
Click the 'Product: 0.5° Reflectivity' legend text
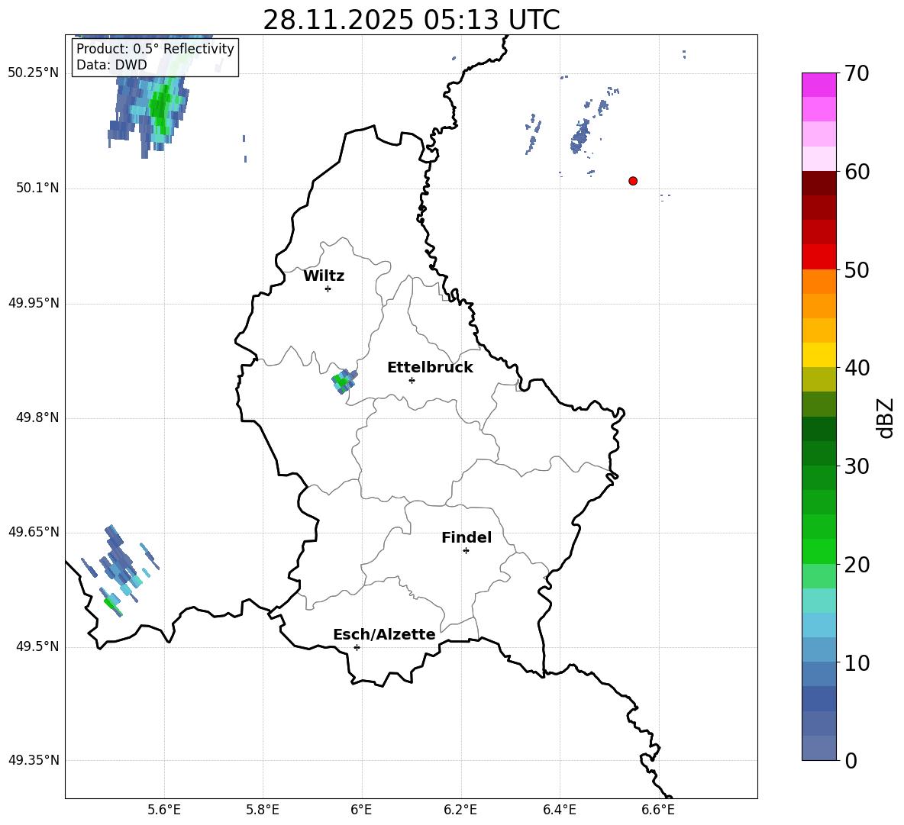click(x=155, y=48)
